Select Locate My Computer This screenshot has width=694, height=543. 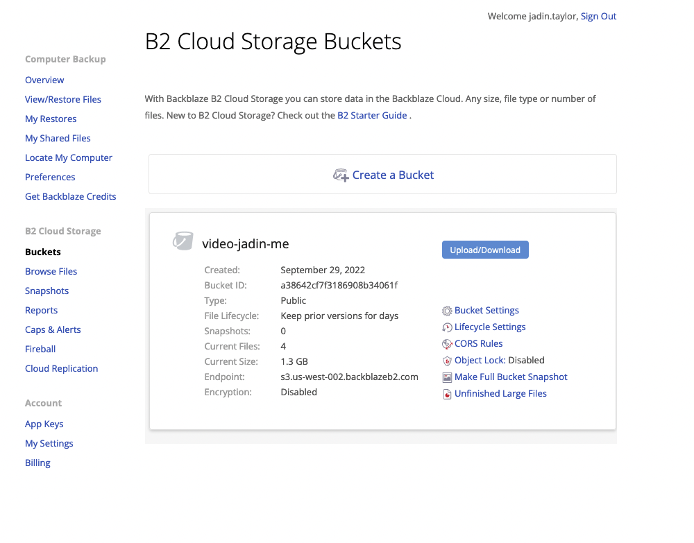69,158
